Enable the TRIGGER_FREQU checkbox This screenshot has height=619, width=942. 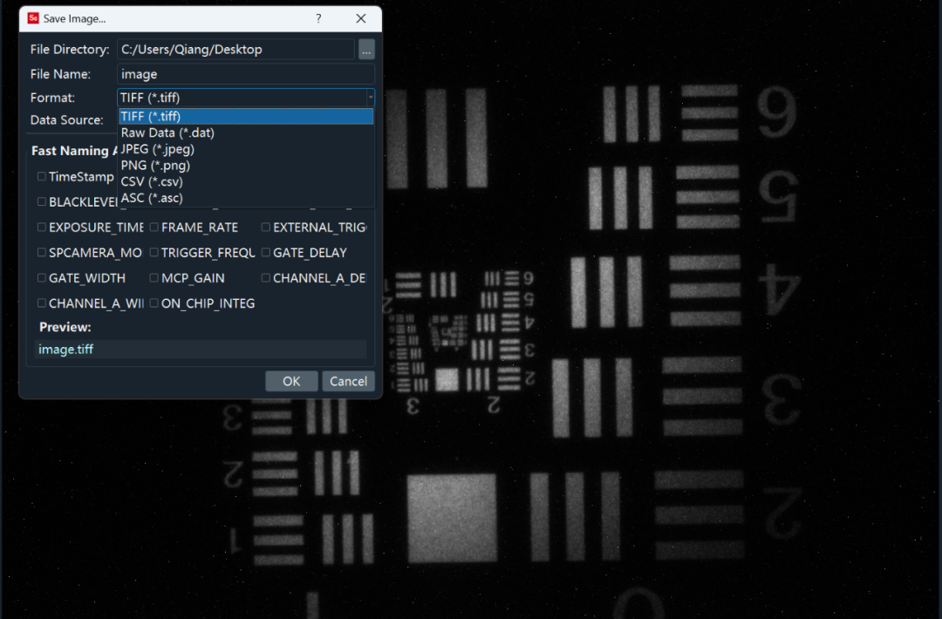click(154, 252)
